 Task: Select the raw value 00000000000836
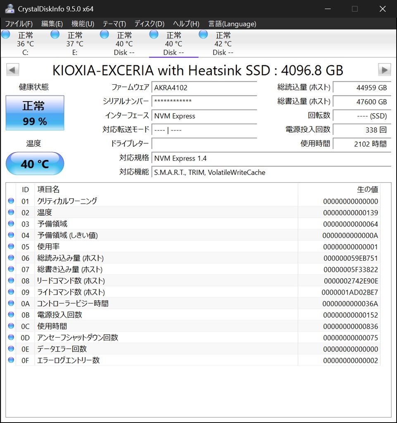click(x=350, y=326)
